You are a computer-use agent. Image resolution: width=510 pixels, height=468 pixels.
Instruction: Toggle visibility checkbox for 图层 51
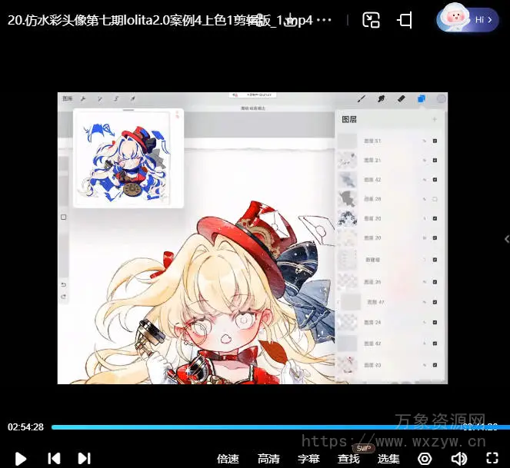(x=435, y=141)
